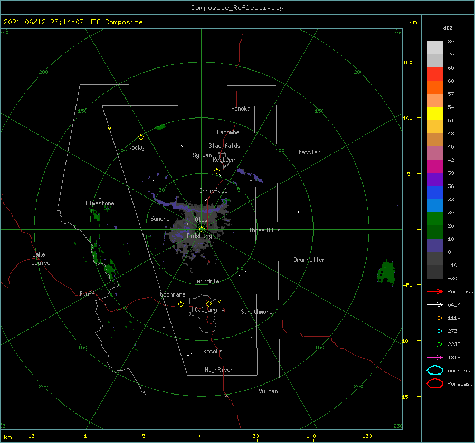Click the -150 tick on bottom axis
The image size is (475, 443).
(x=31, y=436)
